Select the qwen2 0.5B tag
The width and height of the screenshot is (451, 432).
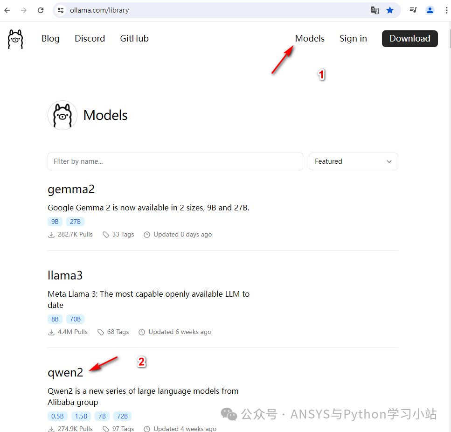[x=57, y=416]
